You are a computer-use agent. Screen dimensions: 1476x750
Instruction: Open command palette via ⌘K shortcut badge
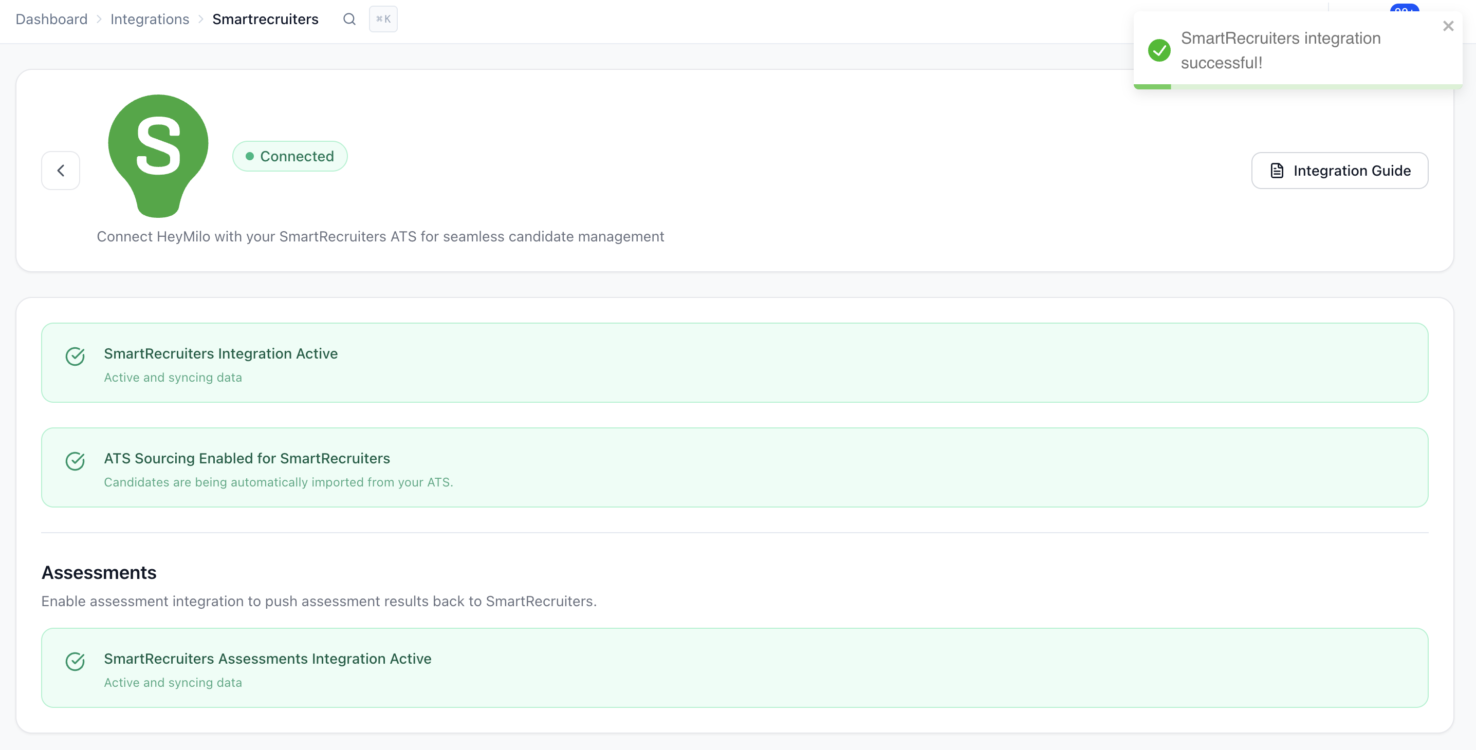[383, 19]
